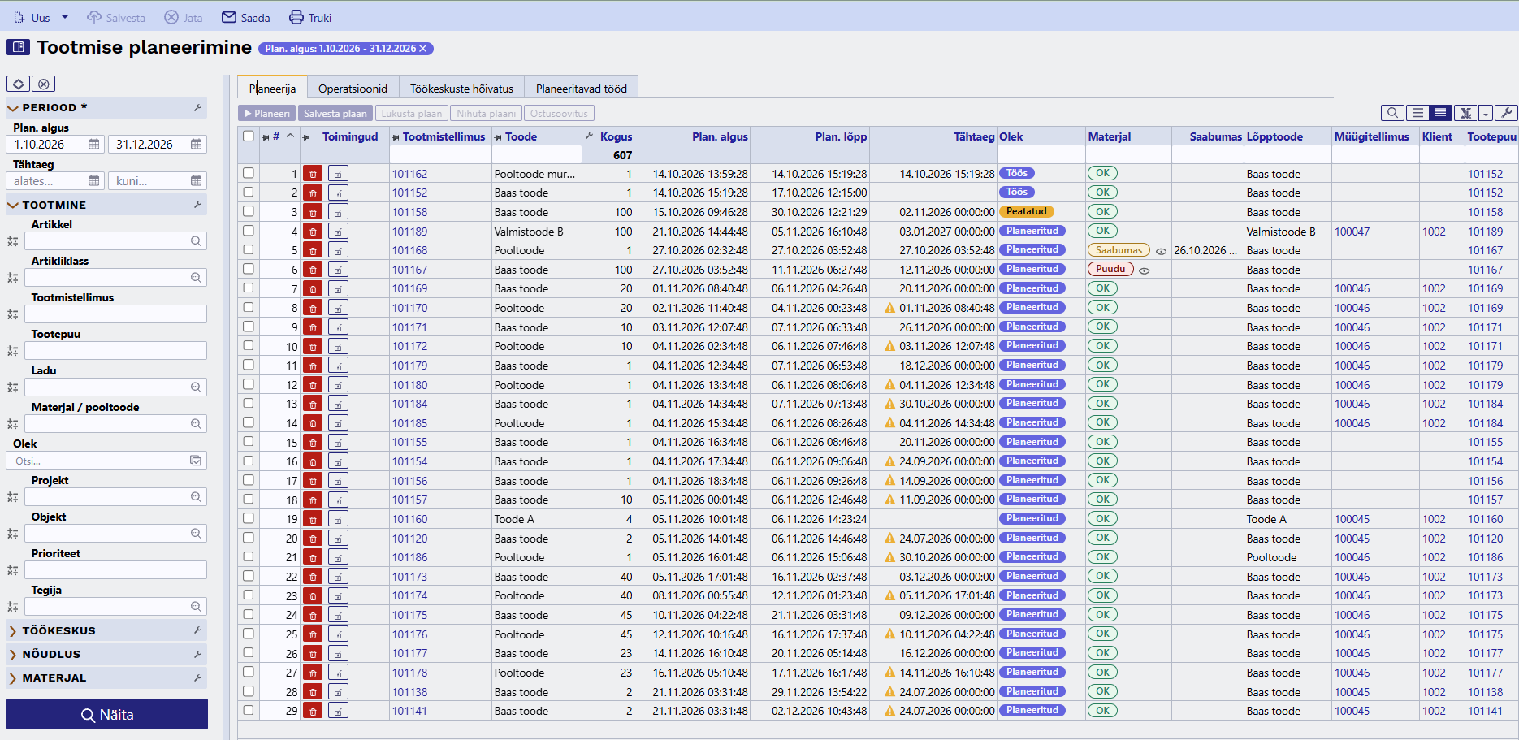The width and height of the screenshot is (1519, 740).
Task: Click the Trüki printer icon in top toolbar
Action: pos(296,17)
